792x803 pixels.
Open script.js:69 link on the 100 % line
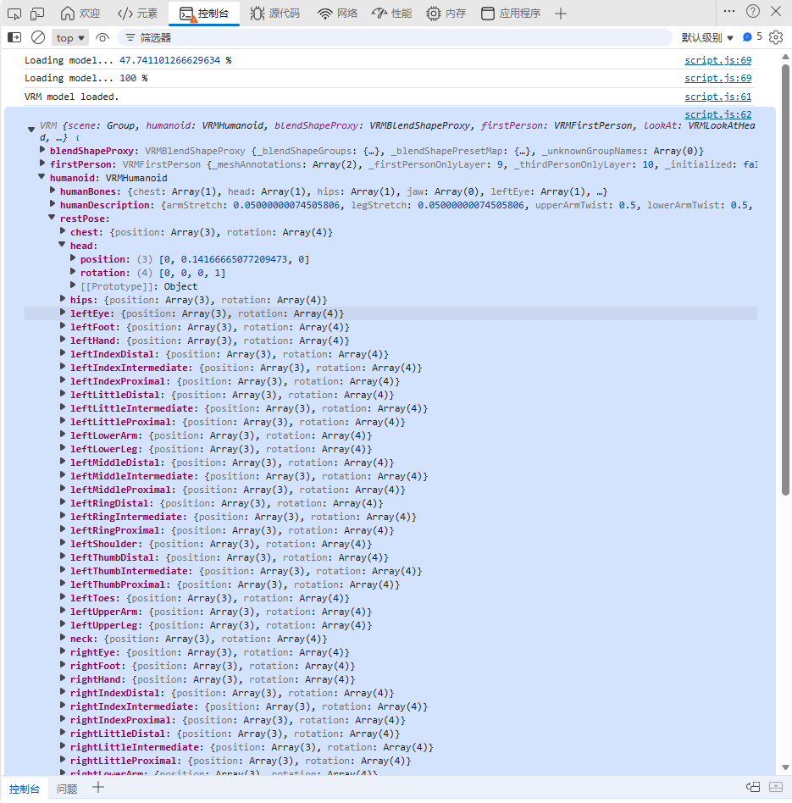(x=717, y=79)
